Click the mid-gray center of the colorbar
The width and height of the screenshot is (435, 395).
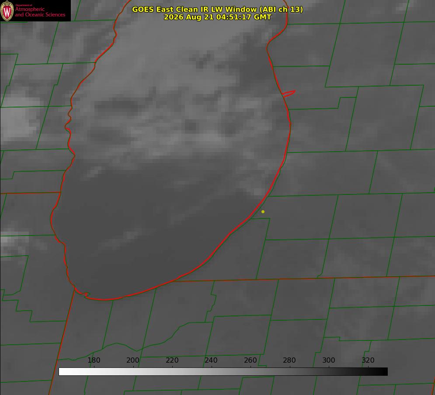[223, 372]
